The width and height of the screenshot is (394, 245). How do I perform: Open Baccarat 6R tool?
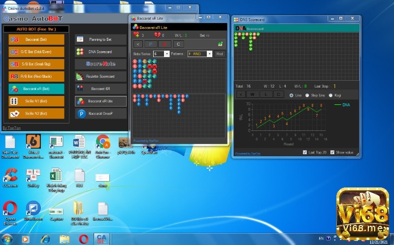(x=100, y=89)
